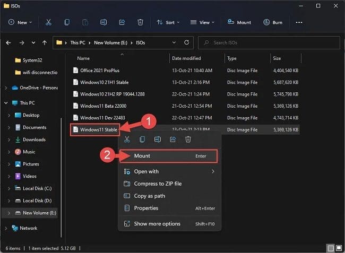Open the wifi disconnection folder in the sidebar

click(x=36, y=73)
